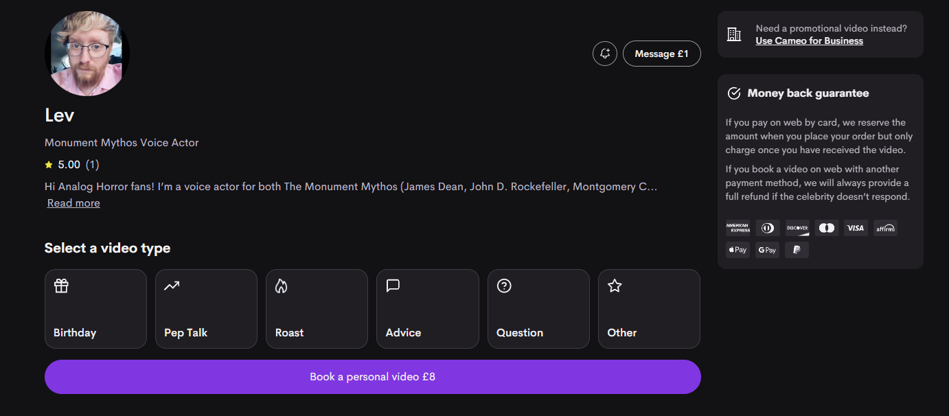Viewport: 949px width, 416px height.
Task: Select the Pep Talk video type
Action: click(x=206, y=309)
